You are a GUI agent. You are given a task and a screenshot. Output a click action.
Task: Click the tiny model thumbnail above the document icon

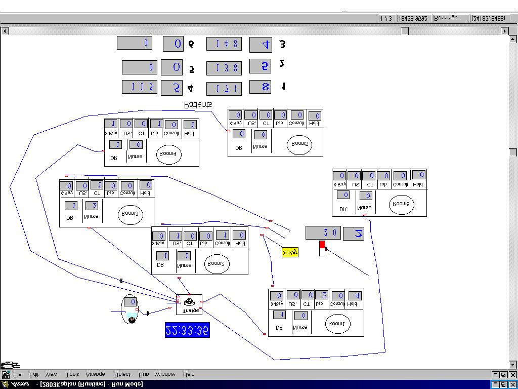click(10, 366)
